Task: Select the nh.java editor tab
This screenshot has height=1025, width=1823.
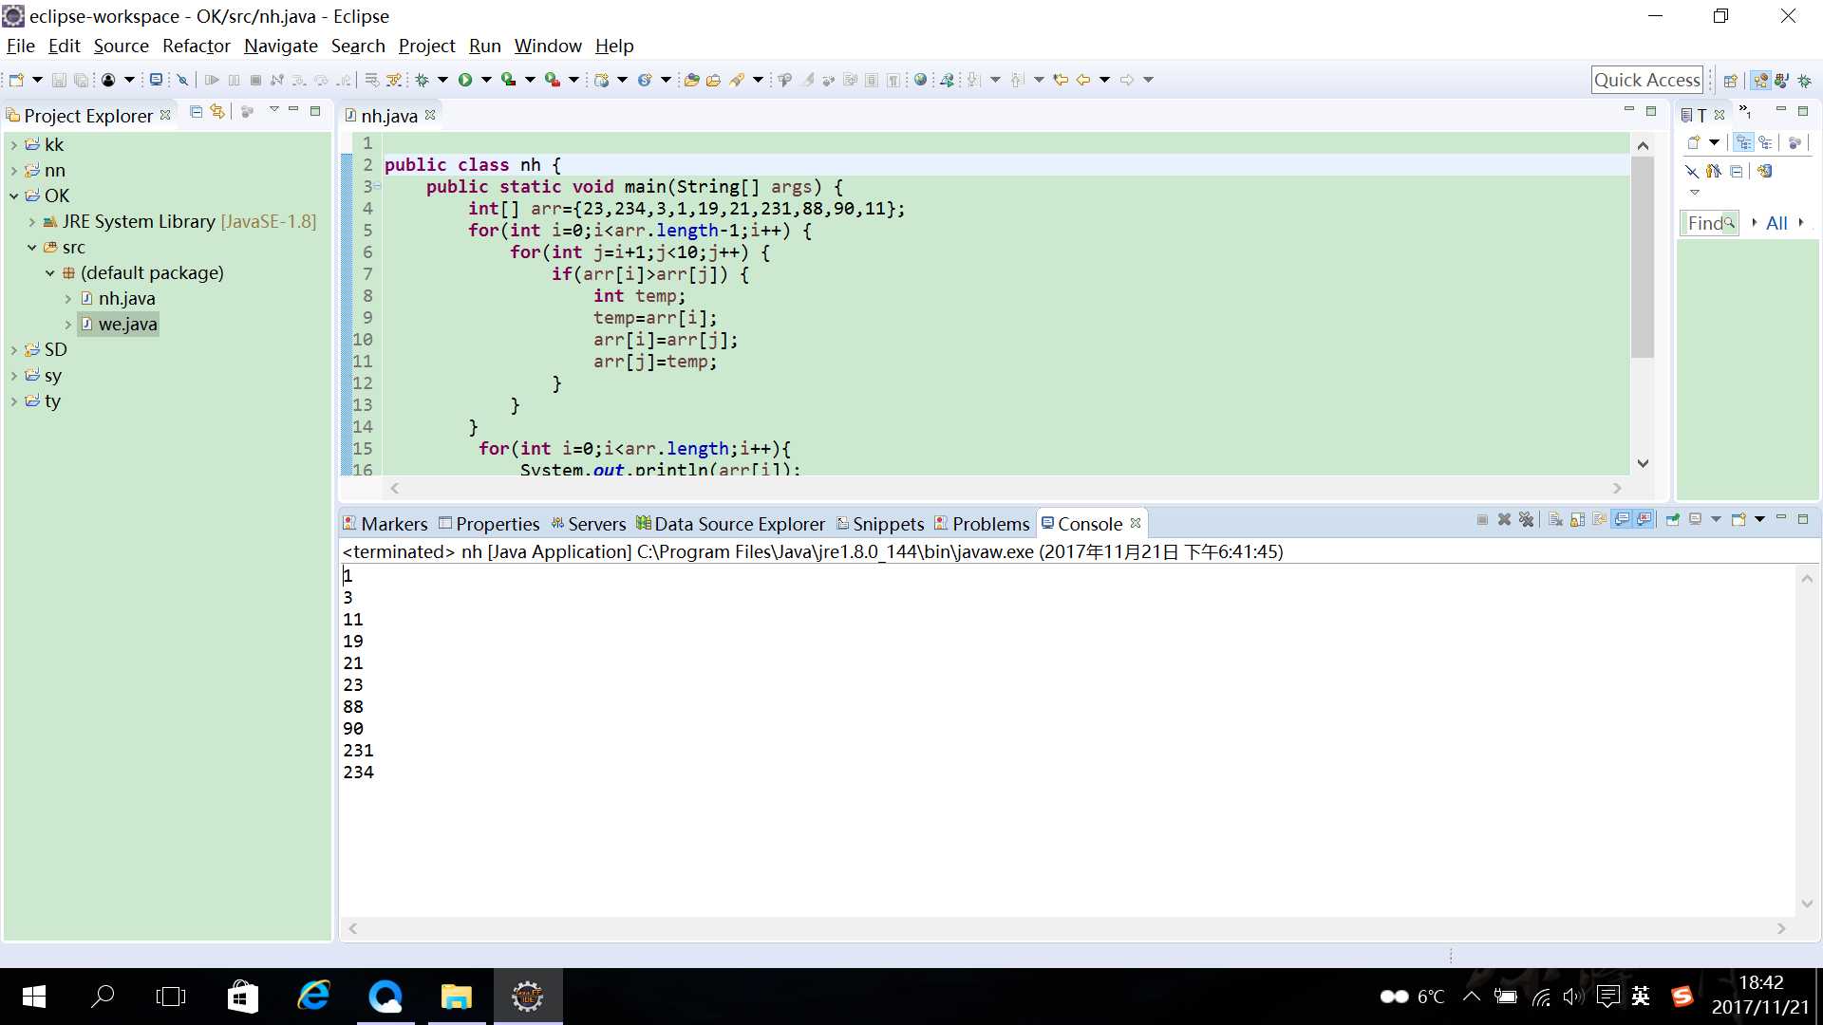Action: point(386,115)
